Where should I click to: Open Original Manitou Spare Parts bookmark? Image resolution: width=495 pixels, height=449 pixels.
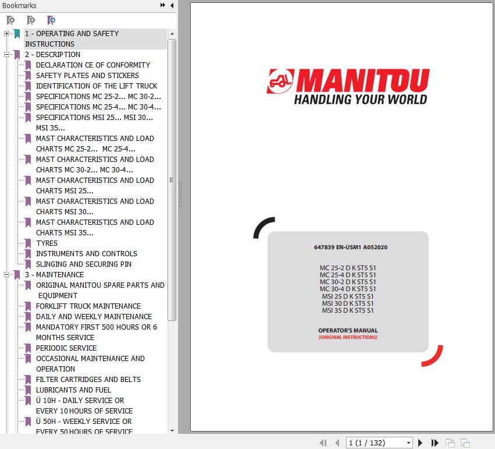click(100, 290)
